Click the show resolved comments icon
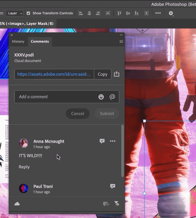This screenshot has width=196, height=218. click(106, 204)
